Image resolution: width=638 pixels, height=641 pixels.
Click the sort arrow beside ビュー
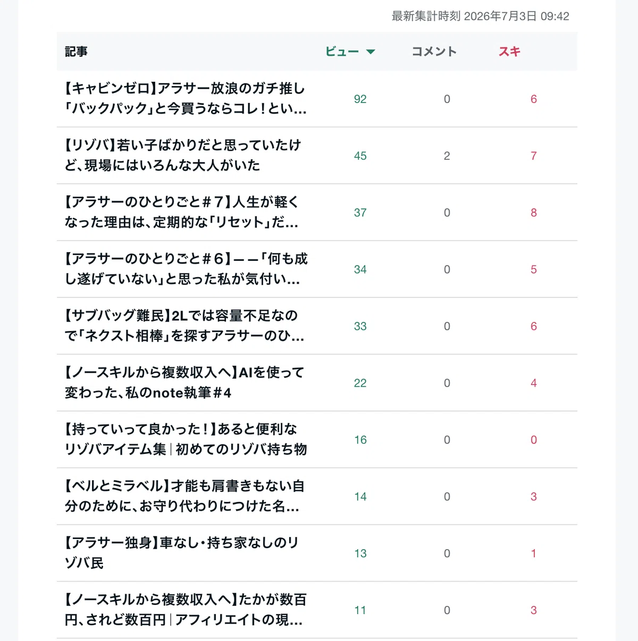pos(371,52)
